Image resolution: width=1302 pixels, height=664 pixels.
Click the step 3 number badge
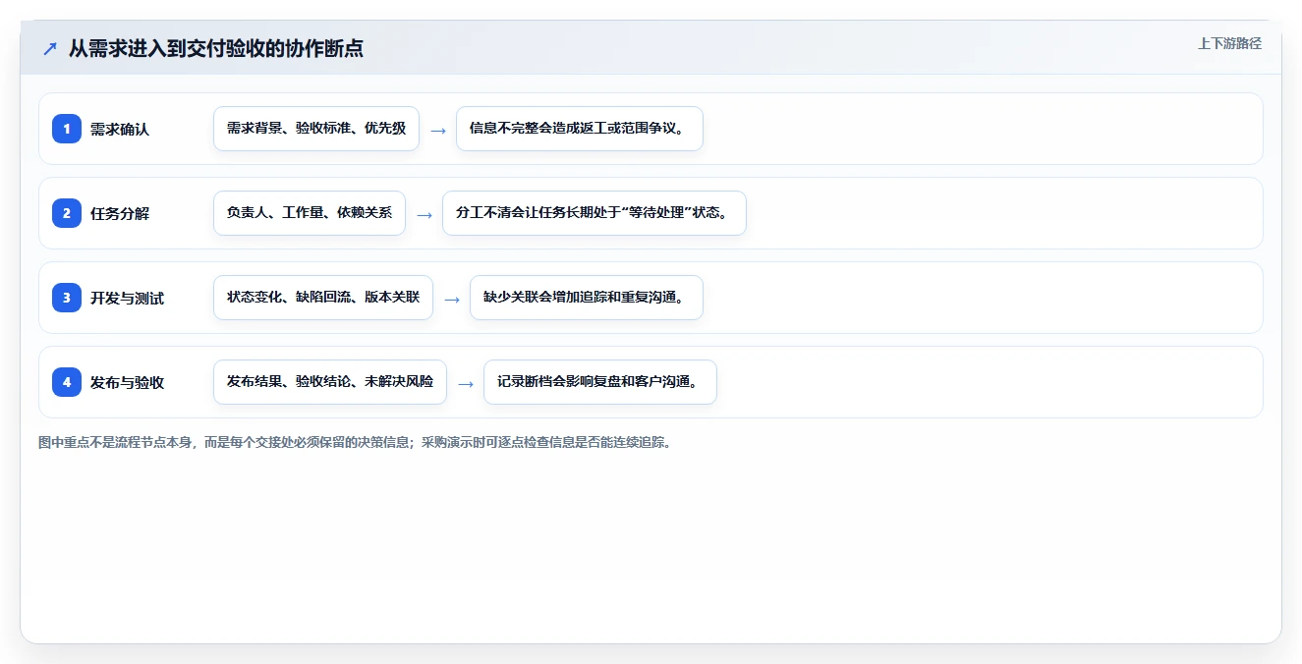(x=67, y=298)
